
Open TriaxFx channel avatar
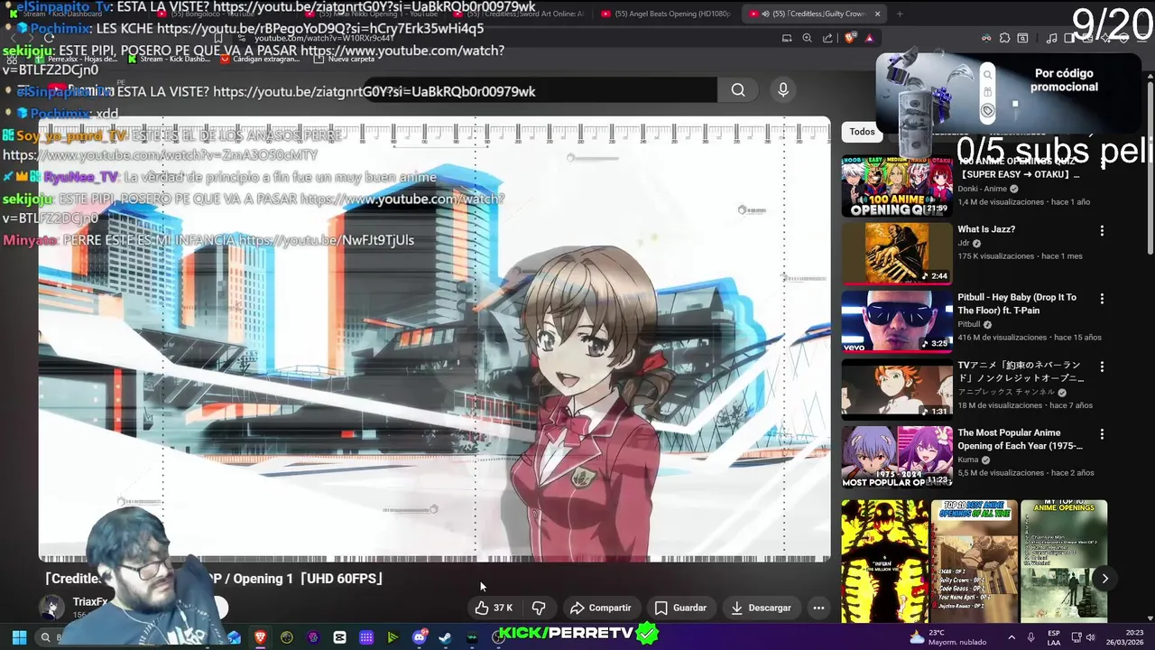[x=52, y=606]
